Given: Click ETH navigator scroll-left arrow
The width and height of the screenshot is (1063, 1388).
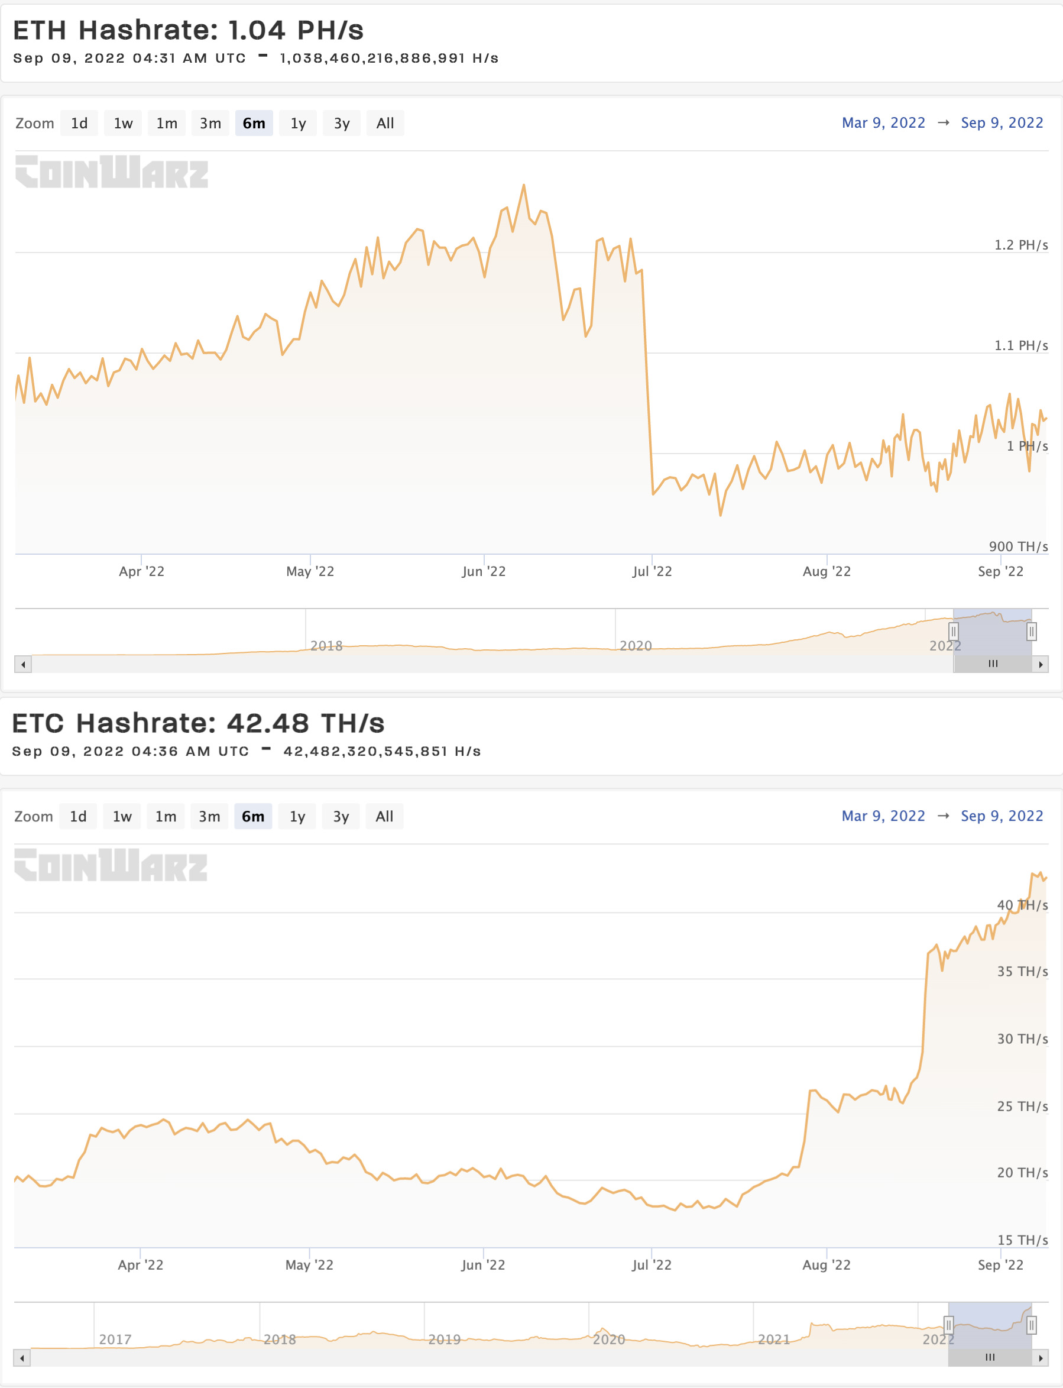Looking at the screenshot, I should pos(23,664).
